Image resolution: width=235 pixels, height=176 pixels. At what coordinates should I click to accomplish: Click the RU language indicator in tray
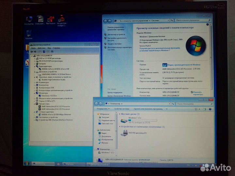[188, 165]
